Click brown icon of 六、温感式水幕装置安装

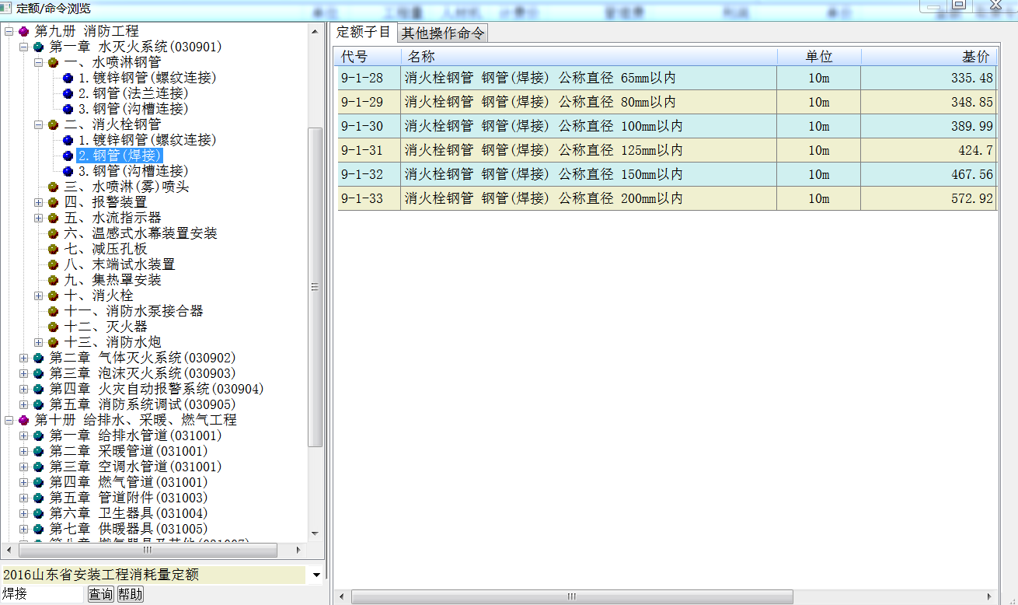pos(53,234)
